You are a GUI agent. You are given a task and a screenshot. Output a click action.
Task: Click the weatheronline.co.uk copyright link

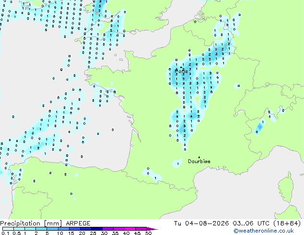tap(264, 231)
